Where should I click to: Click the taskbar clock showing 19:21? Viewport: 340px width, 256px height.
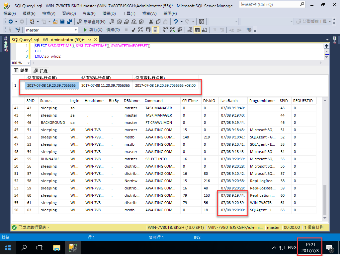(310, 248)
